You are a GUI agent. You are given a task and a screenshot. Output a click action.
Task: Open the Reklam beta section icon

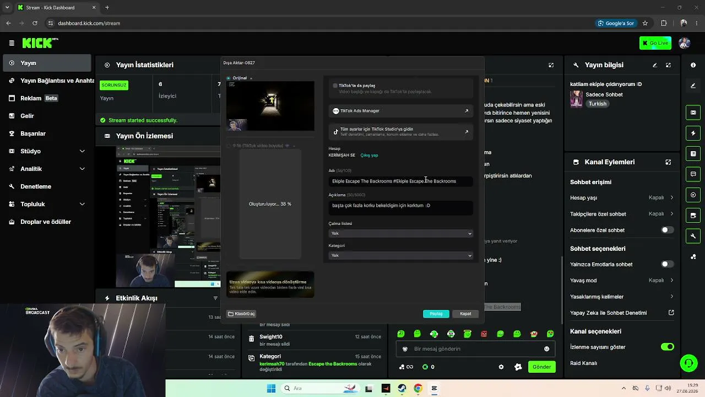(x=12, y=98)
